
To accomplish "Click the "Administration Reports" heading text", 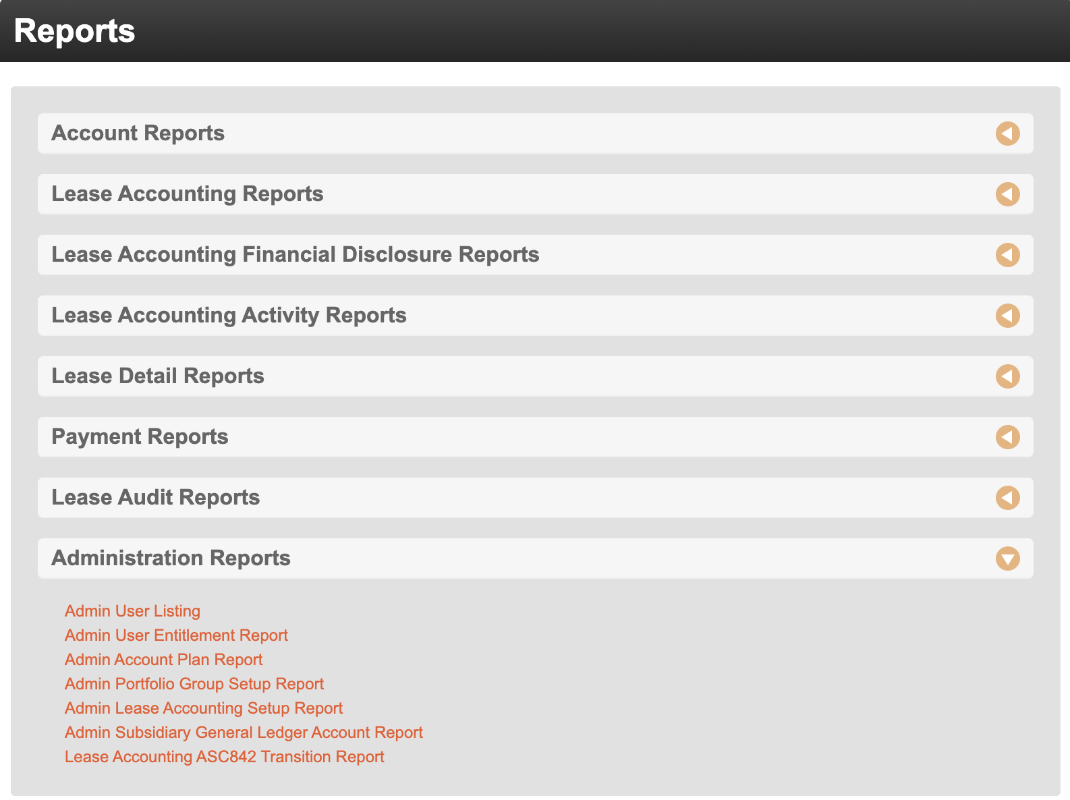I will point(171,559).
